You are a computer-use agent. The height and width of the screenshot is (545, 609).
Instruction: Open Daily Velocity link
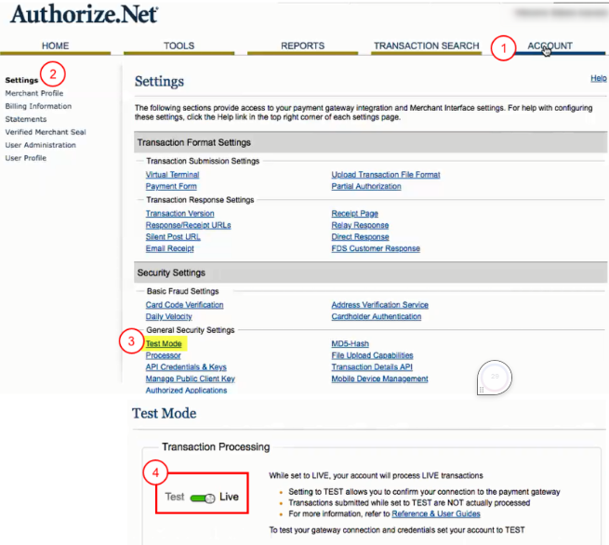pyautogui.click(x=168, y=316)
